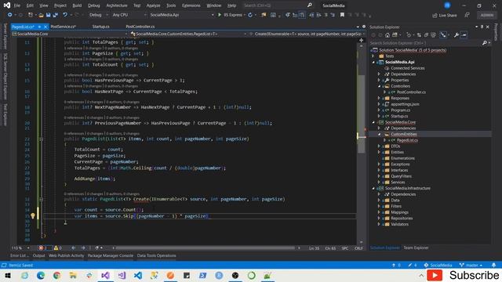Viewport: 502px width, 282px height.
Task: Click the lightbulb quick actions icon in editor
Action: pyautogui.click(x=33, y=216)
